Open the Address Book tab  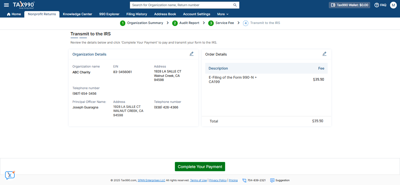[x=165, y=14]
